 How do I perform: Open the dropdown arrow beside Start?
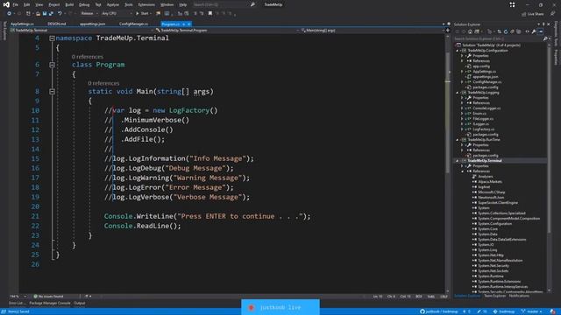151,14
